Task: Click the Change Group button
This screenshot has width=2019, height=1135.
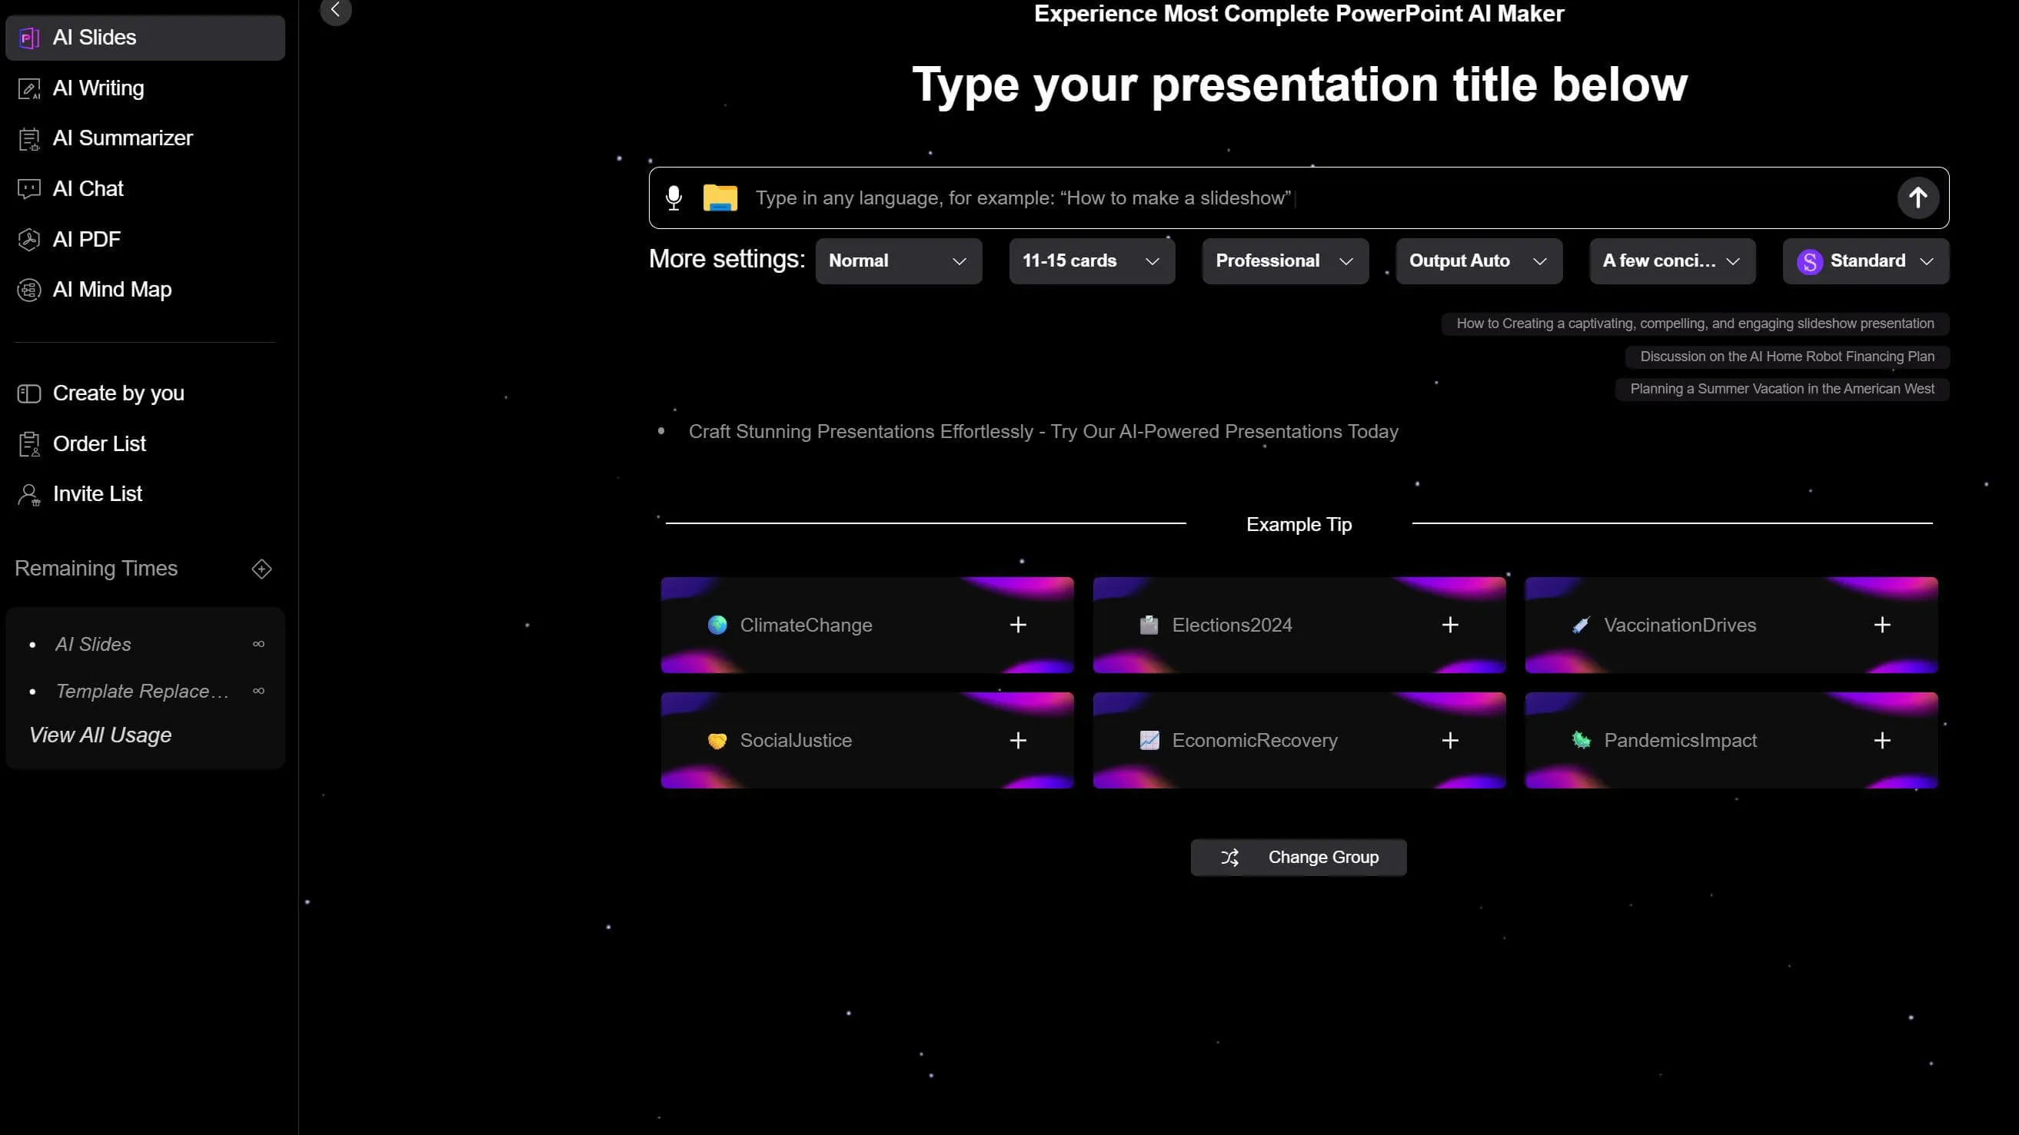Action: tap(1298, 856)
